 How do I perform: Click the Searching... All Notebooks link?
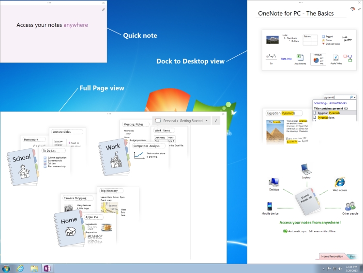click(x=330, y=103)
